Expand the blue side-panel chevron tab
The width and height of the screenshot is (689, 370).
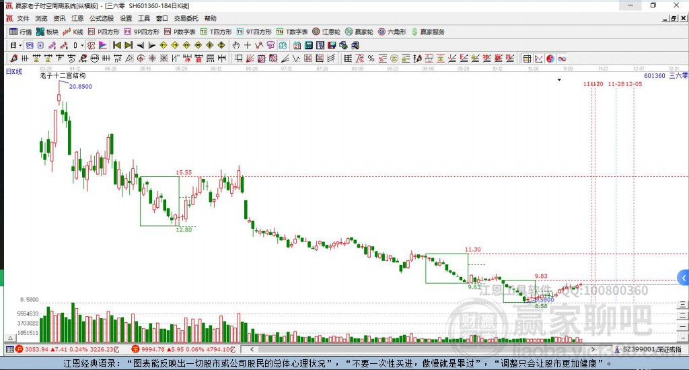(x=684, y=278)
